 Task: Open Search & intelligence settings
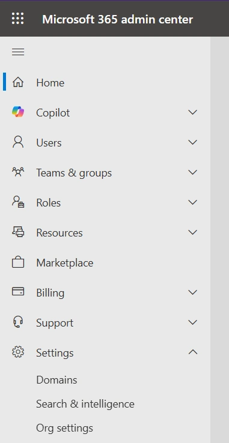(x=85, y=404)
